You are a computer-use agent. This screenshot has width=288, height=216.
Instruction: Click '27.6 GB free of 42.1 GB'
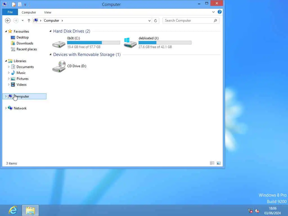(155, 47)
